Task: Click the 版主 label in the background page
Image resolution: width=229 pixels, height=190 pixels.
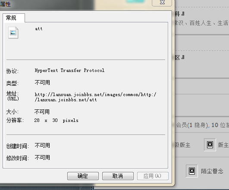Action: (x=223, y=145)
